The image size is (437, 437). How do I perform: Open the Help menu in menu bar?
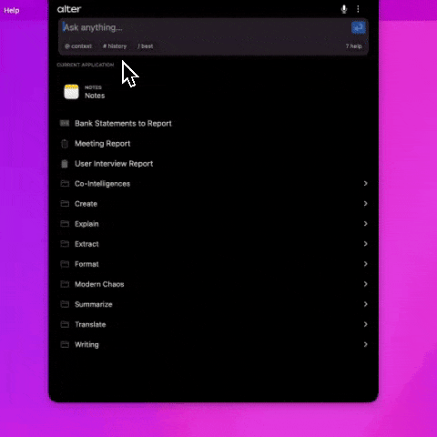(x=12, y=10)
